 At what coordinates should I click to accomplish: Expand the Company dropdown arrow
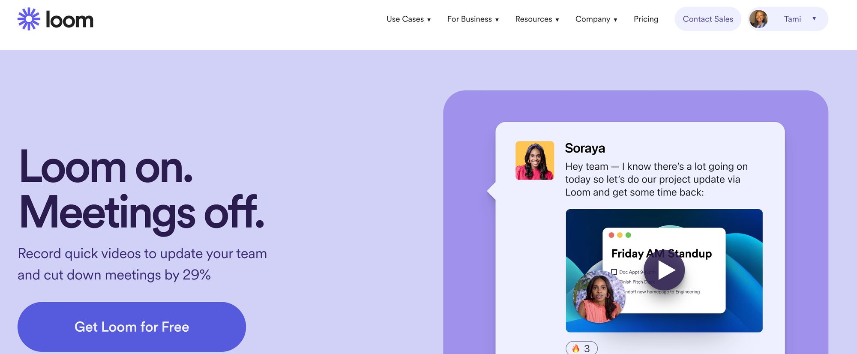click(615, 20)
